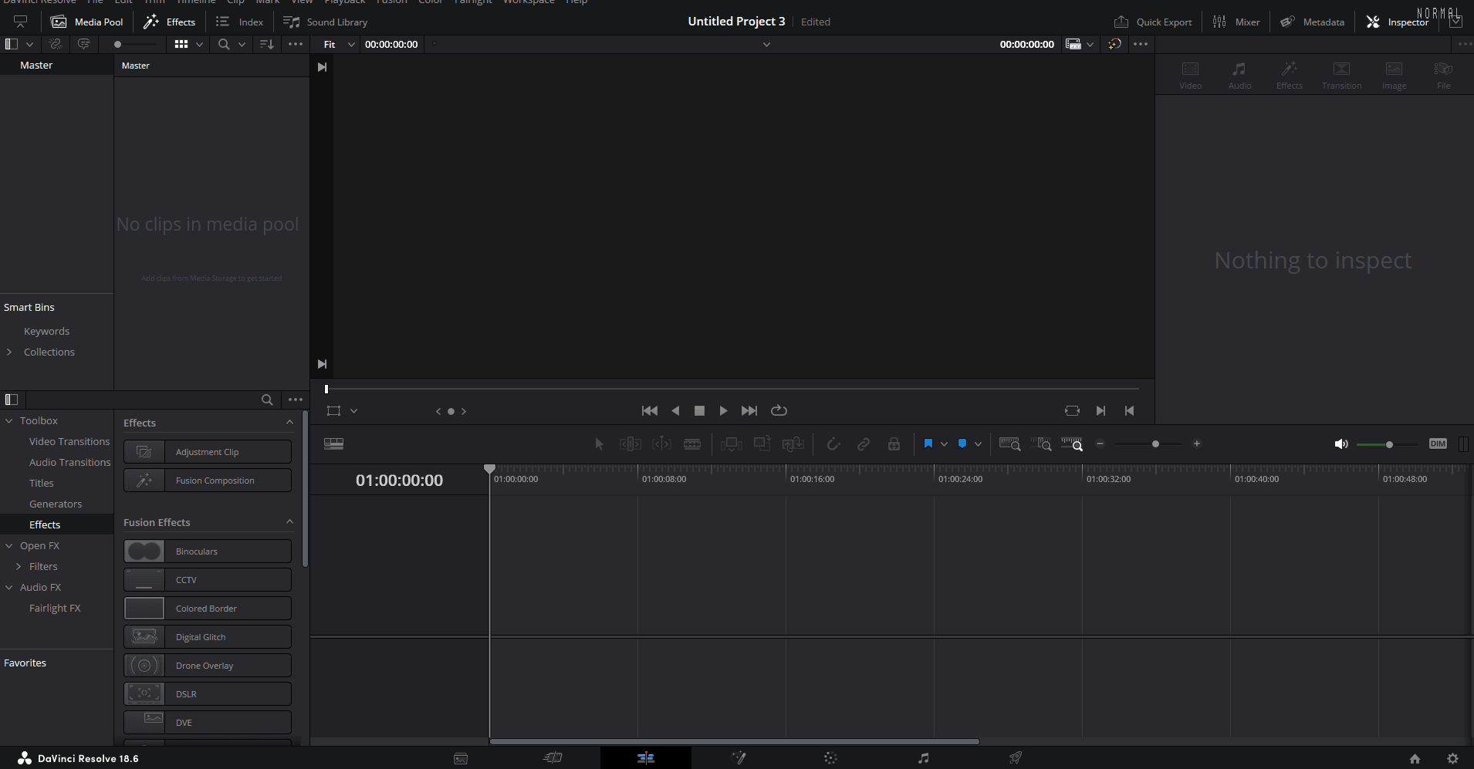Go to last frame
Screen dimensions: 1474x769
pyautogui.click(x=749, y=410)
